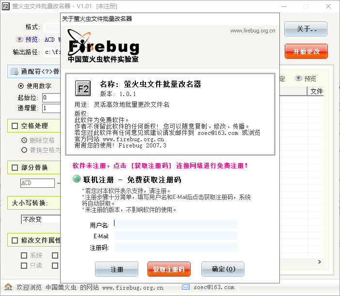Click the eye preview icon in right panel
This screenshot has width=340, height=296.
click(298, 78)
